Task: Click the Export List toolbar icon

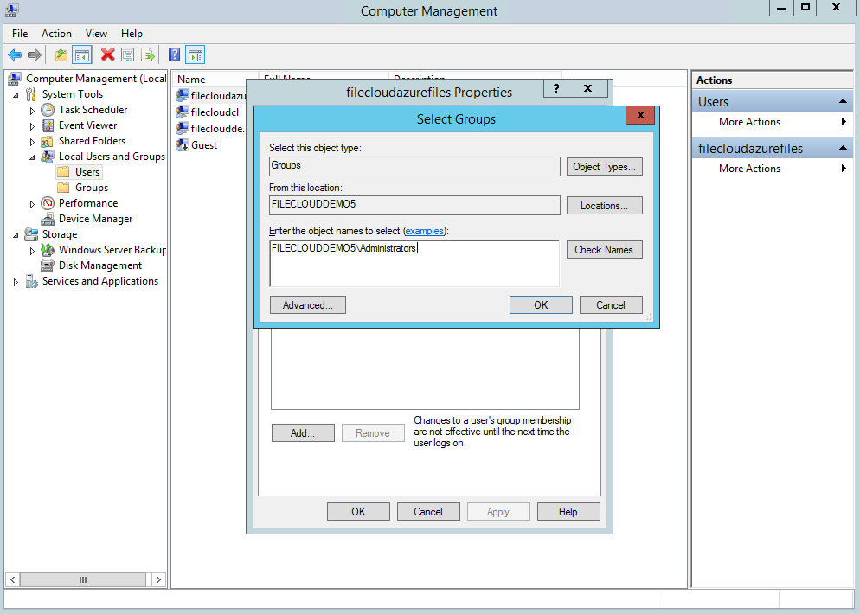Action: point(147,54)
